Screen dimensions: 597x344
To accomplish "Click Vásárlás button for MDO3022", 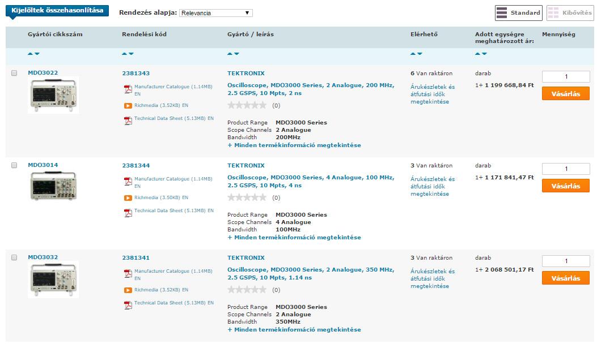I will [x=566, y=93].
